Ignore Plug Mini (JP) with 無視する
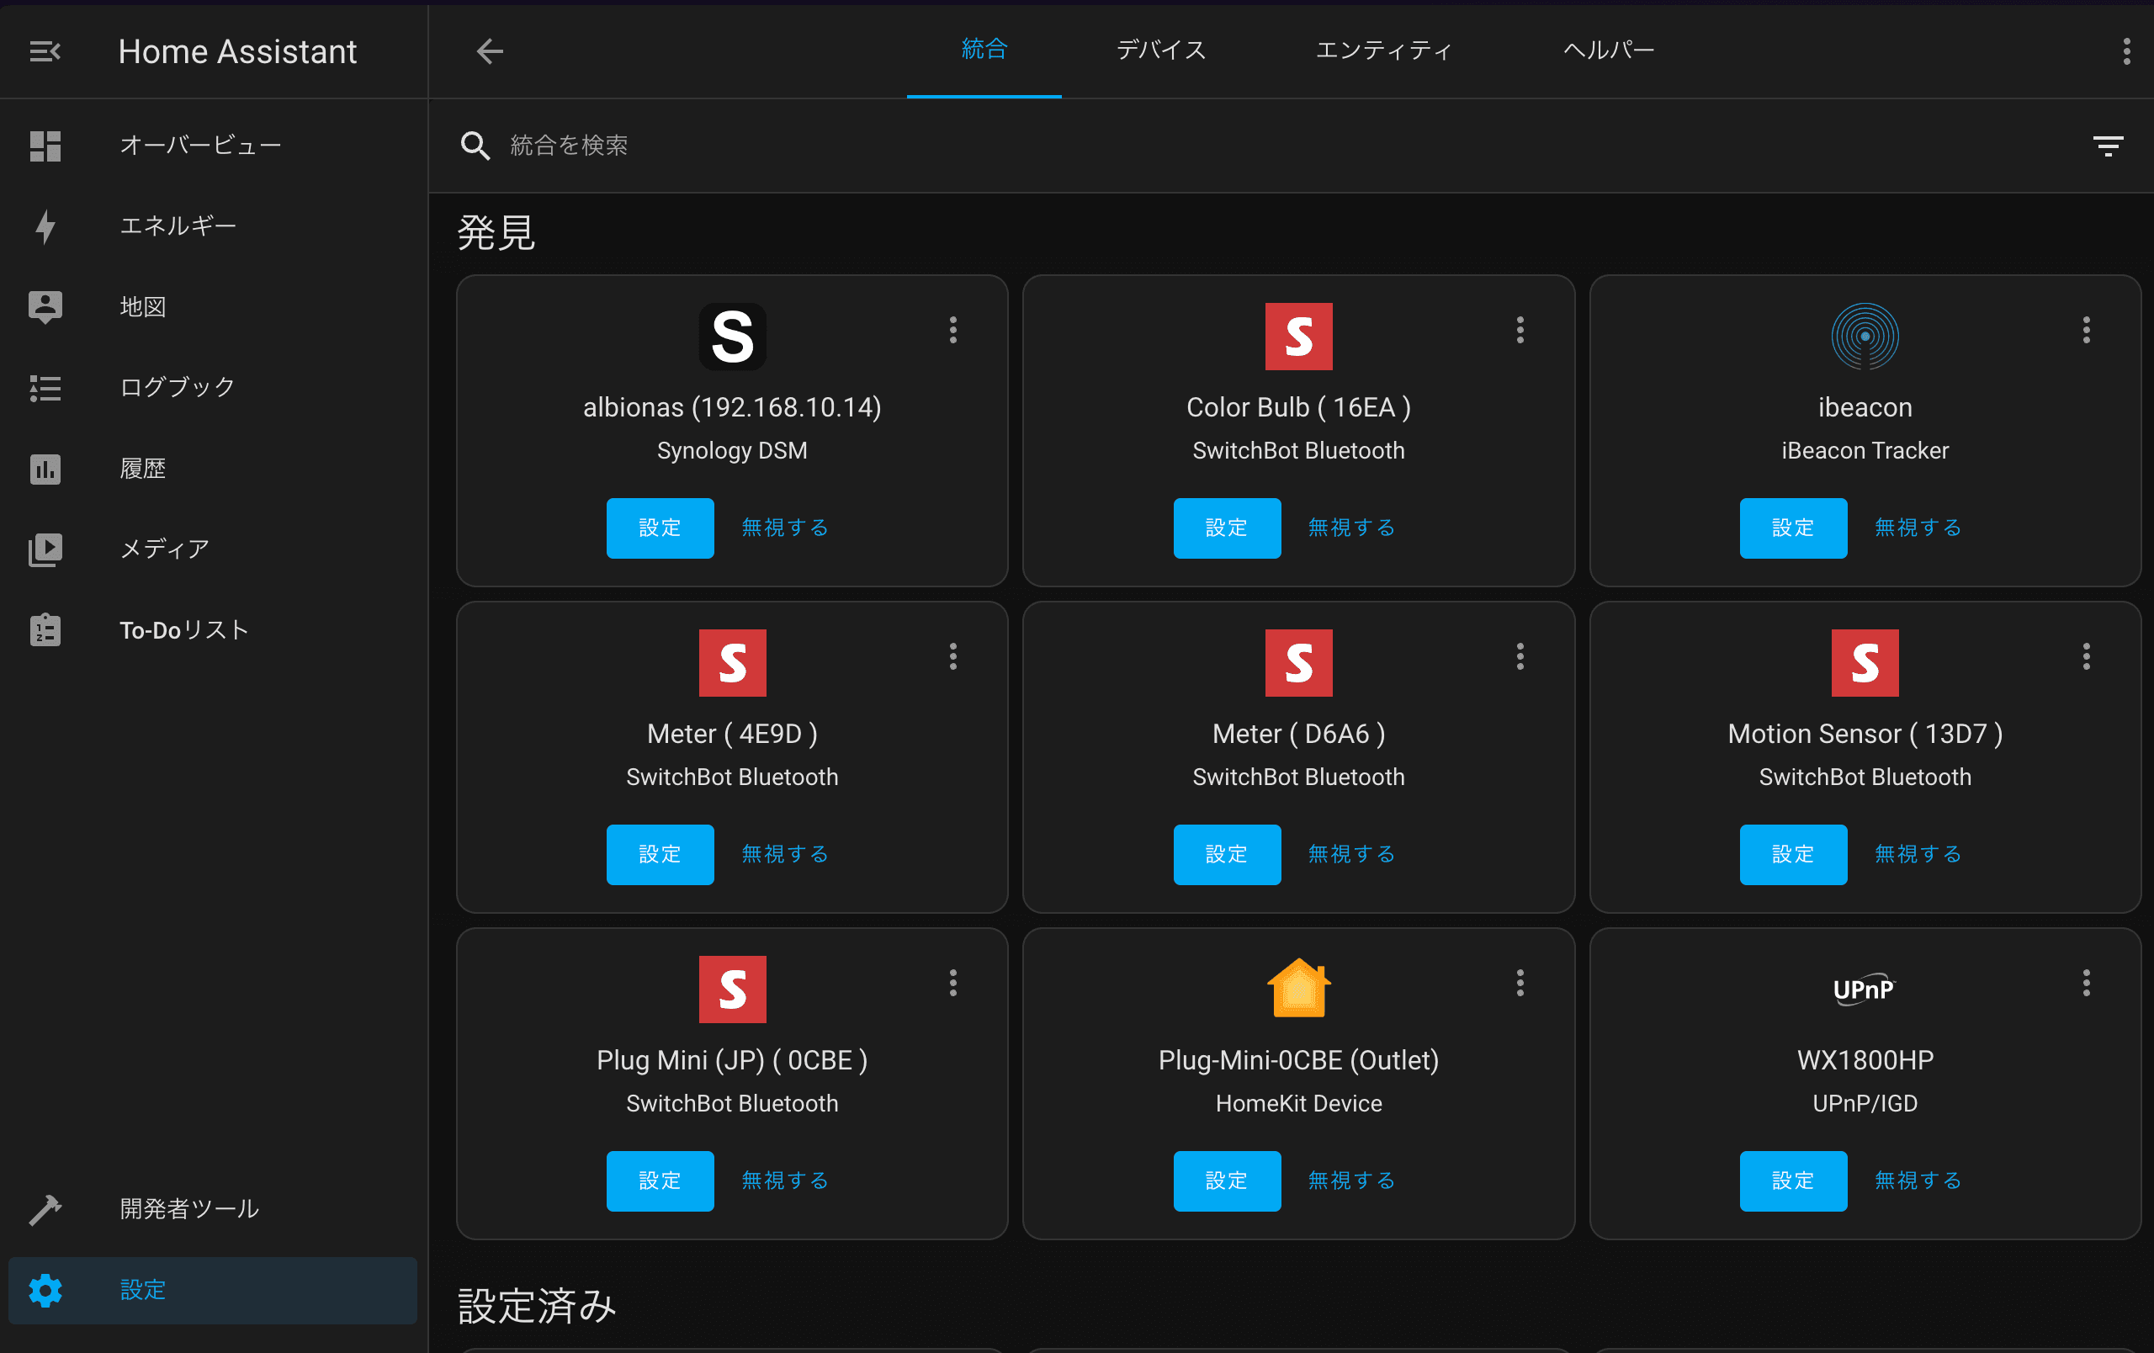 coord(785,1181)
